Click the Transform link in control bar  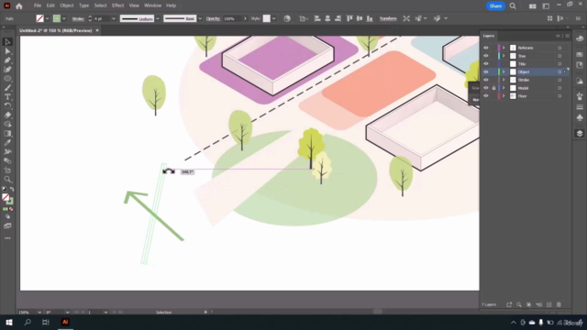coord(388,18)
